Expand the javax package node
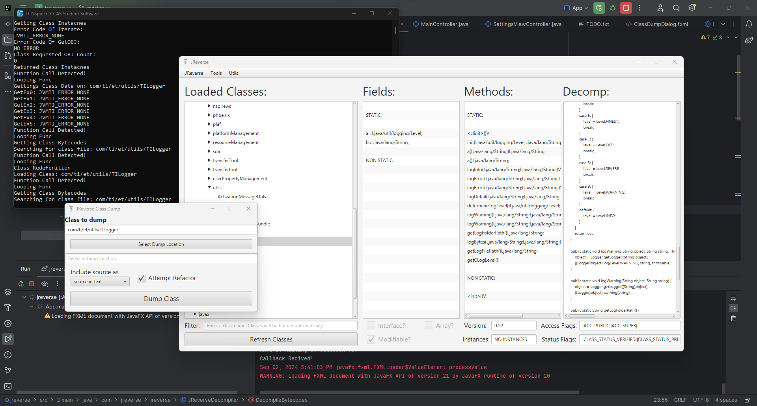Screen dimensions: 757x406 click(x=195, y=314)
